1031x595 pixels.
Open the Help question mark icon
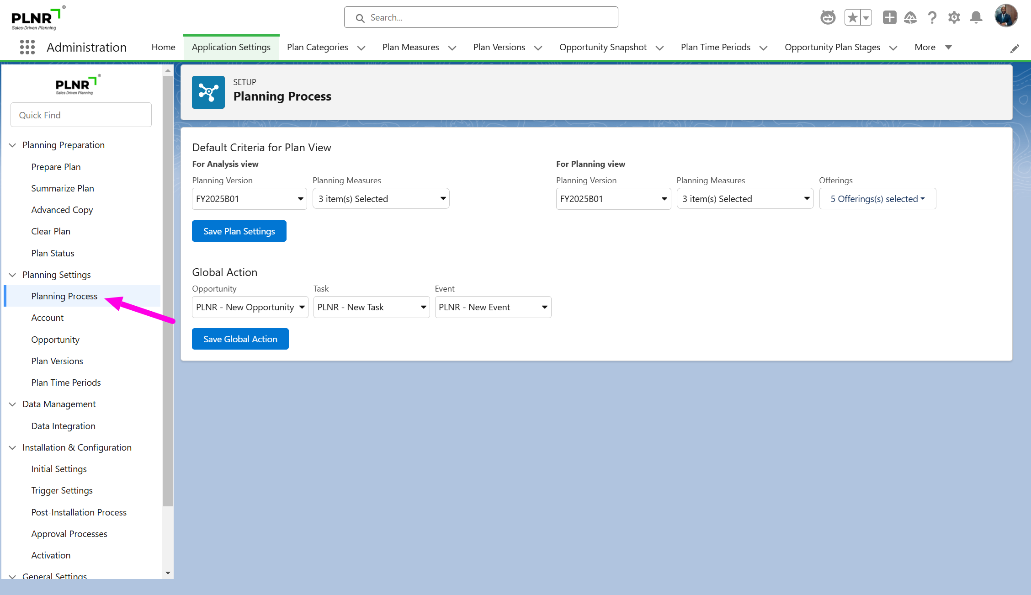[x=932, y=18]
